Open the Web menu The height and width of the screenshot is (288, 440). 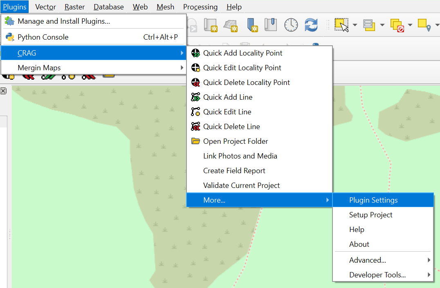click(140, 7)
